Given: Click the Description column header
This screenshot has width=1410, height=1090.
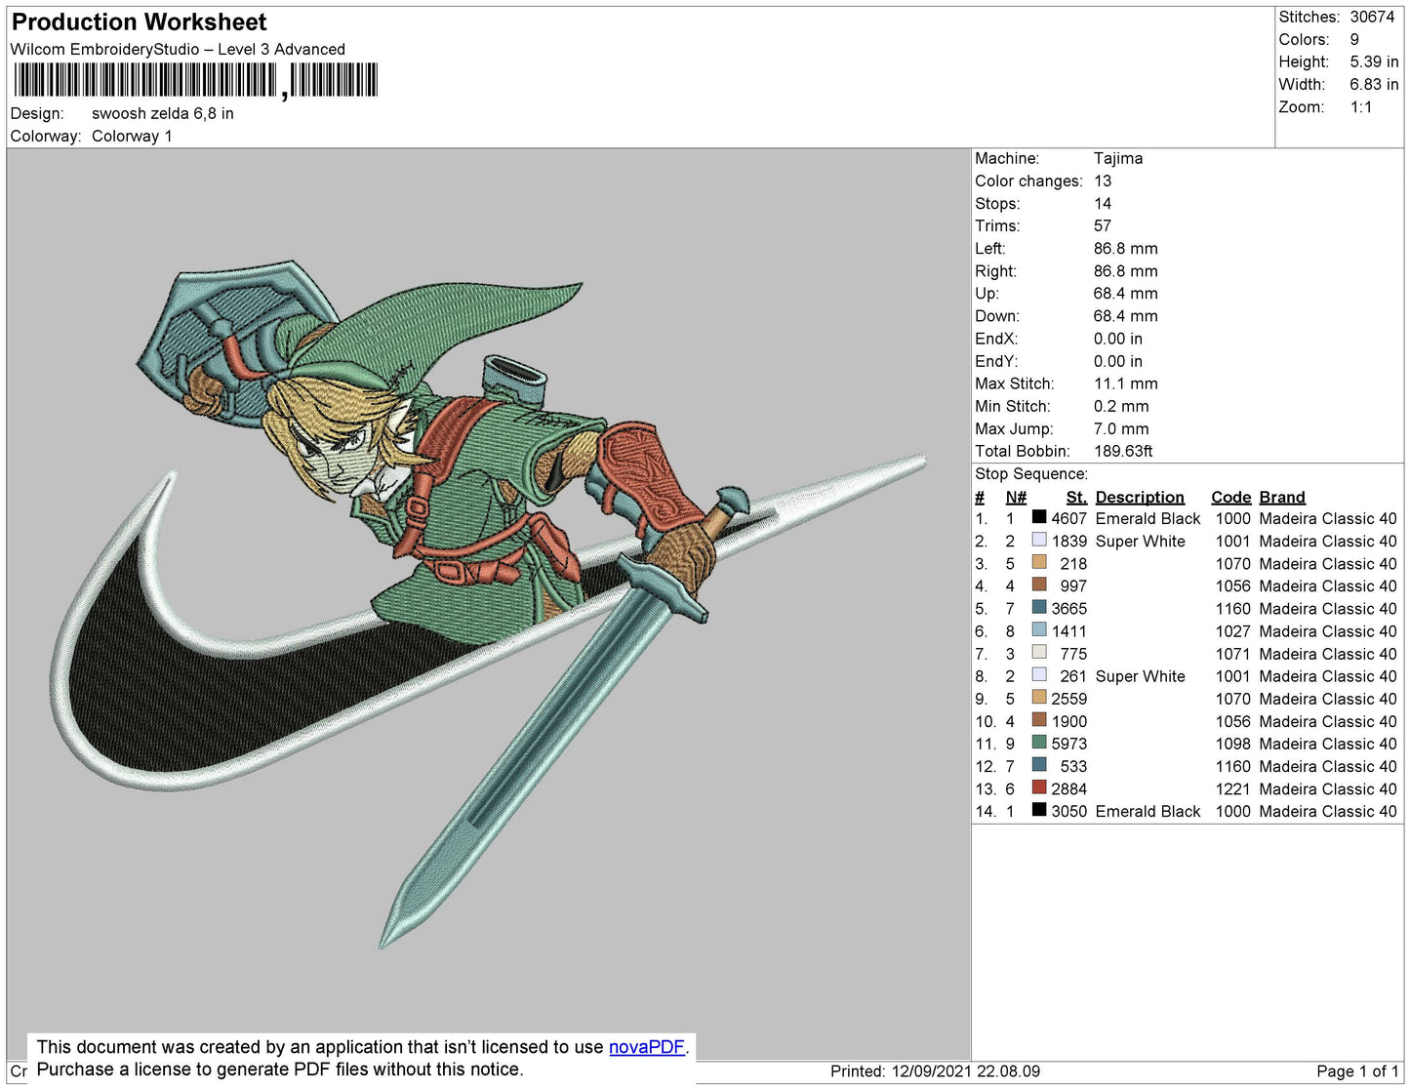Looking at the screenshot, I should pos(1139,497).
